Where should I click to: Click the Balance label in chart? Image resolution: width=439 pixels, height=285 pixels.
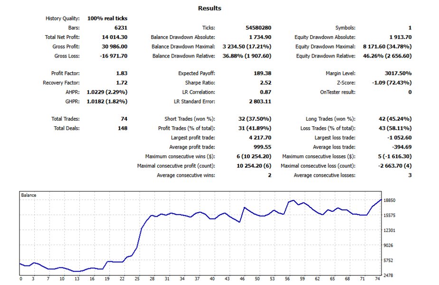[x=29, y=195]
